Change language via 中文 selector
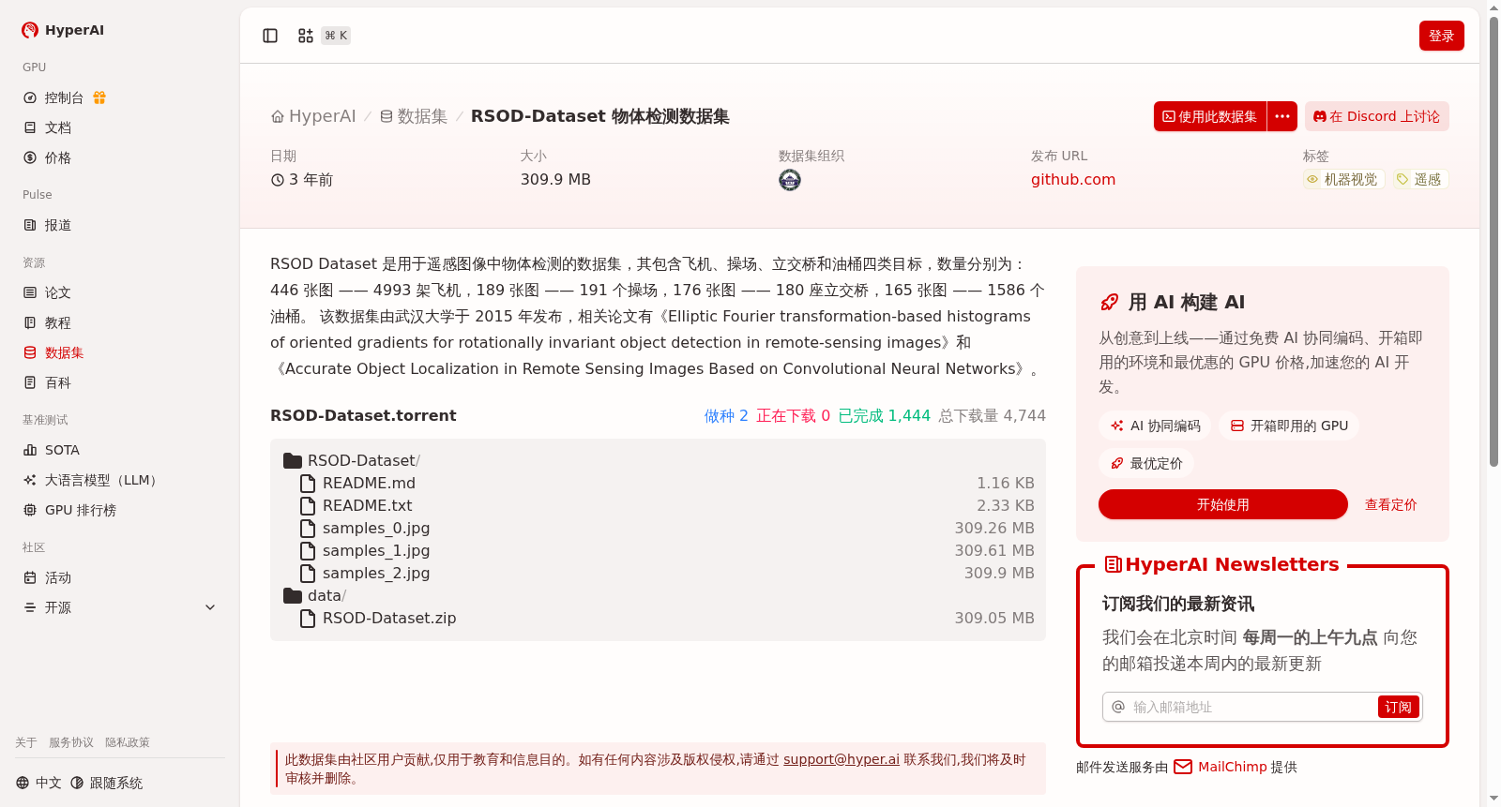The width and height of the screenshot is (1501, 807). (38, 783)
